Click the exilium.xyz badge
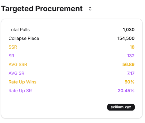Screen dimensions: 145x123 click(121, 107)
